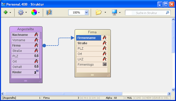Toggle the NUL attribute indicator

click(130, 98)
